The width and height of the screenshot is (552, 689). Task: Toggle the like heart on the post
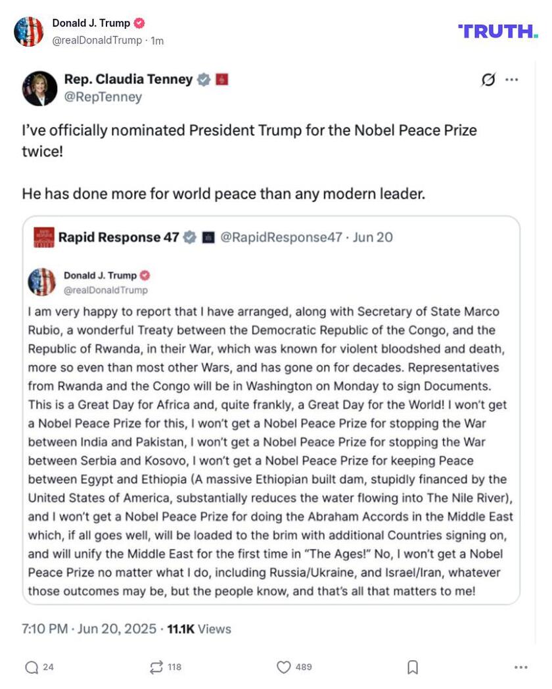[x=283, y=667]
